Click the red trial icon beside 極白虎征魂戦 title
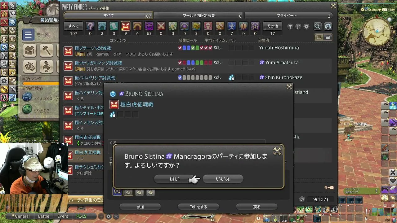Image resolution: width=397 pixels, height=223 pixels. [x=114, y=105]
